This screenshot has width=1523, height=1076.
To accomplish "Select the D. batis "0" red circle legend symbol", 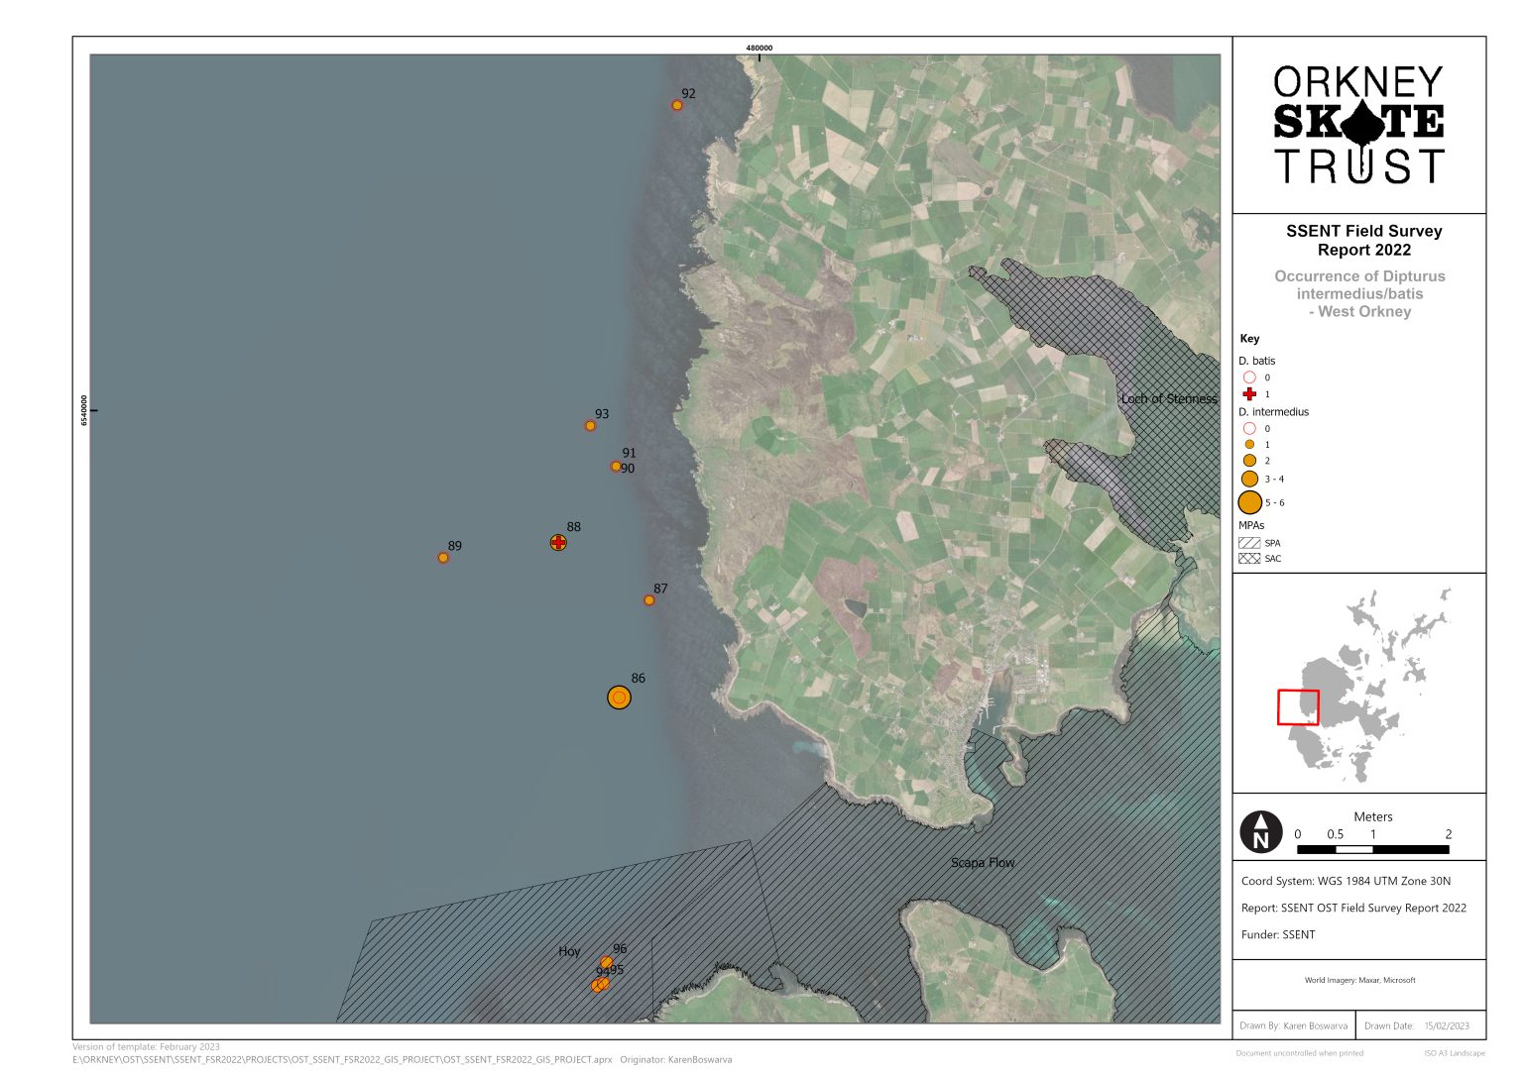I will tap(1248, 377).
